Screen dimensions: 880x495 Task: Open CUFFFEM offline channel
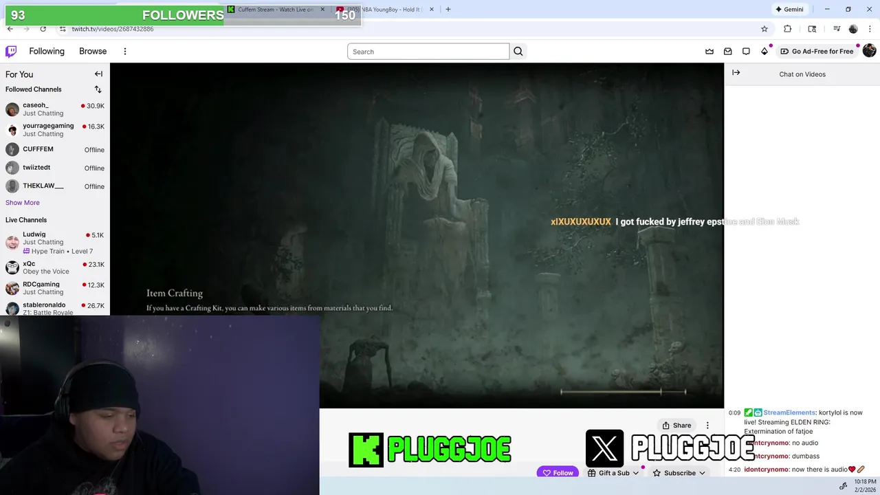55,149
